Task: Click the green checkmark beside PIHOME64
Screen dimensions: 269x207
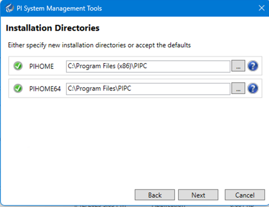Action: [x=18, y=88]
